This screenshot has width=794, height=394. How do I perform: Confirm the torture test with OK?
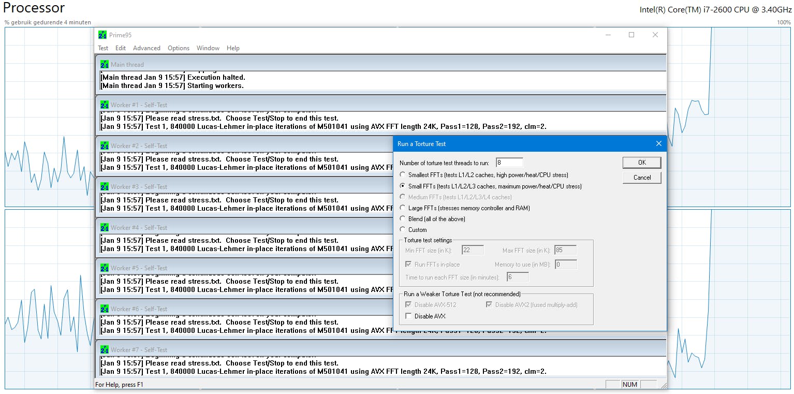tap(642, 163)
